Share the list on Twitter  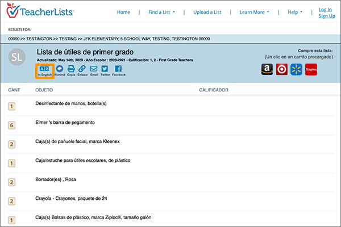(x=105, y=69)
